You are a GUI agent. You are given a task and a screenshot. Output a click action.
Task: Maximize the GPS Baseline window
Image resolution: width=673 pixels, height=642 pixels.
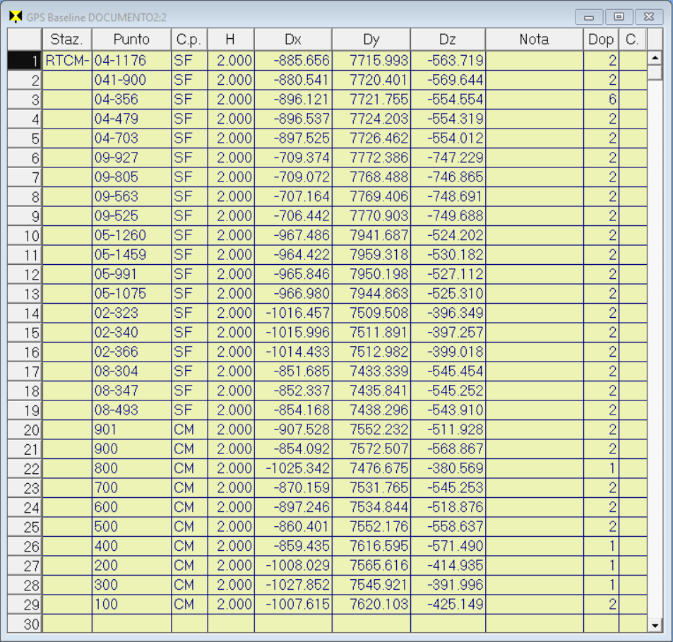pyautogui.click(x=619, y=17)
